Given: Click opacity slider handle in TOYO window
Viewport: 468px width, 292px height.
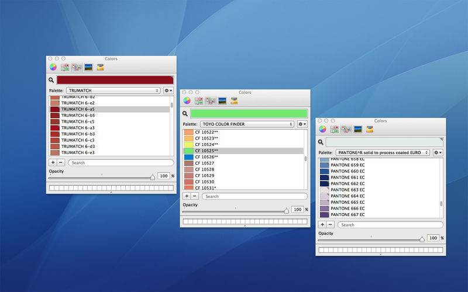Looking at the screenshot, I should (286, 211).
